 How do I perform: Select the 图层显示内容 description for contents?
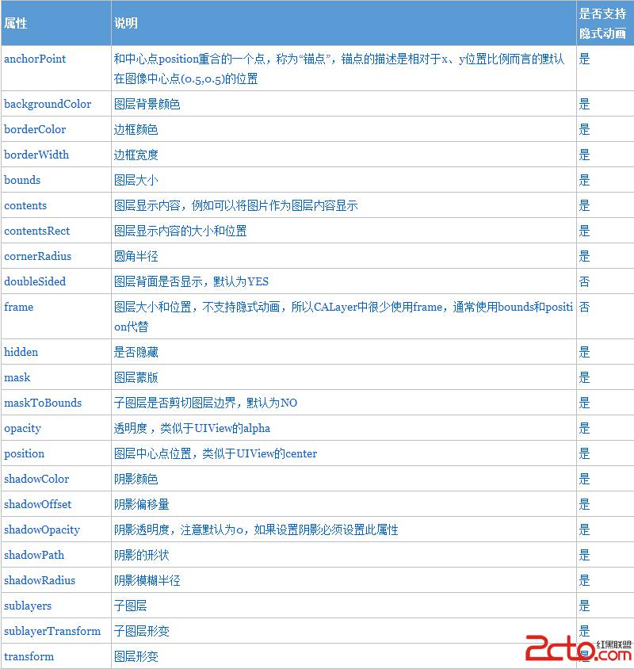(x=236, y=205)
